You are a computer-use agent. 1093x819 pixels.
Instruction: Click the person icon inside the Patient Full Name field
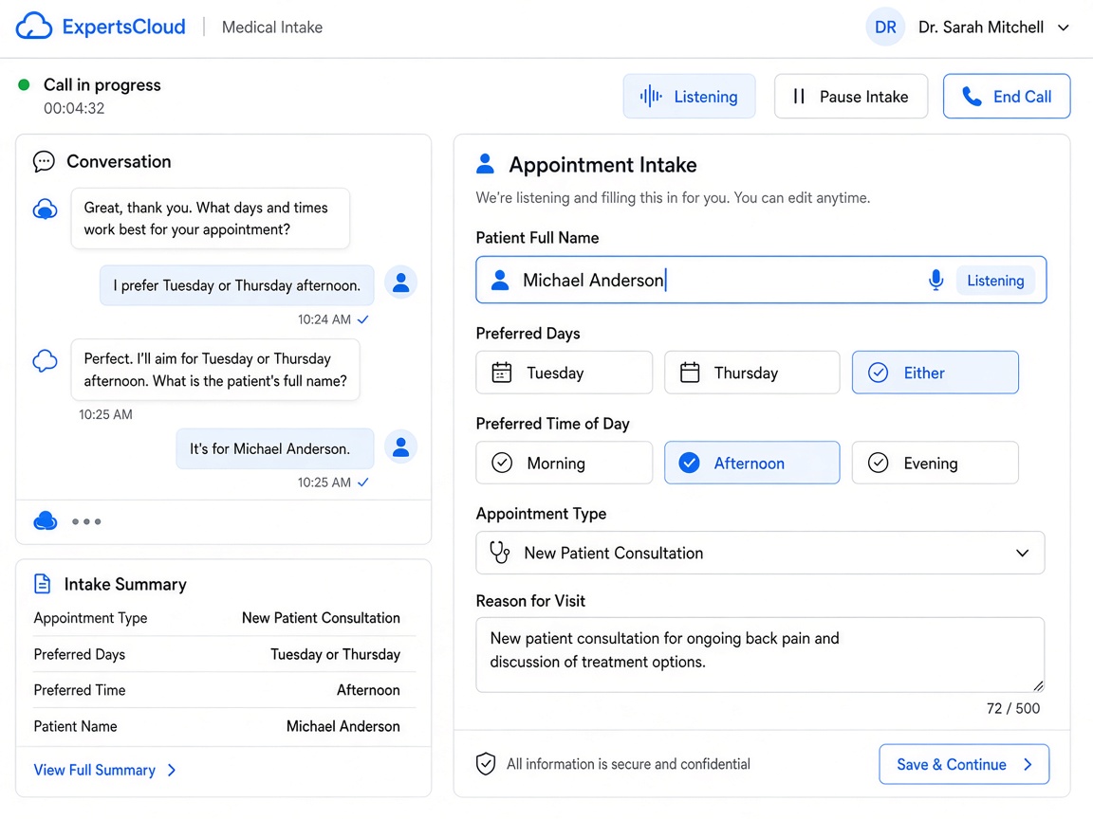click(x=500, y=280)
